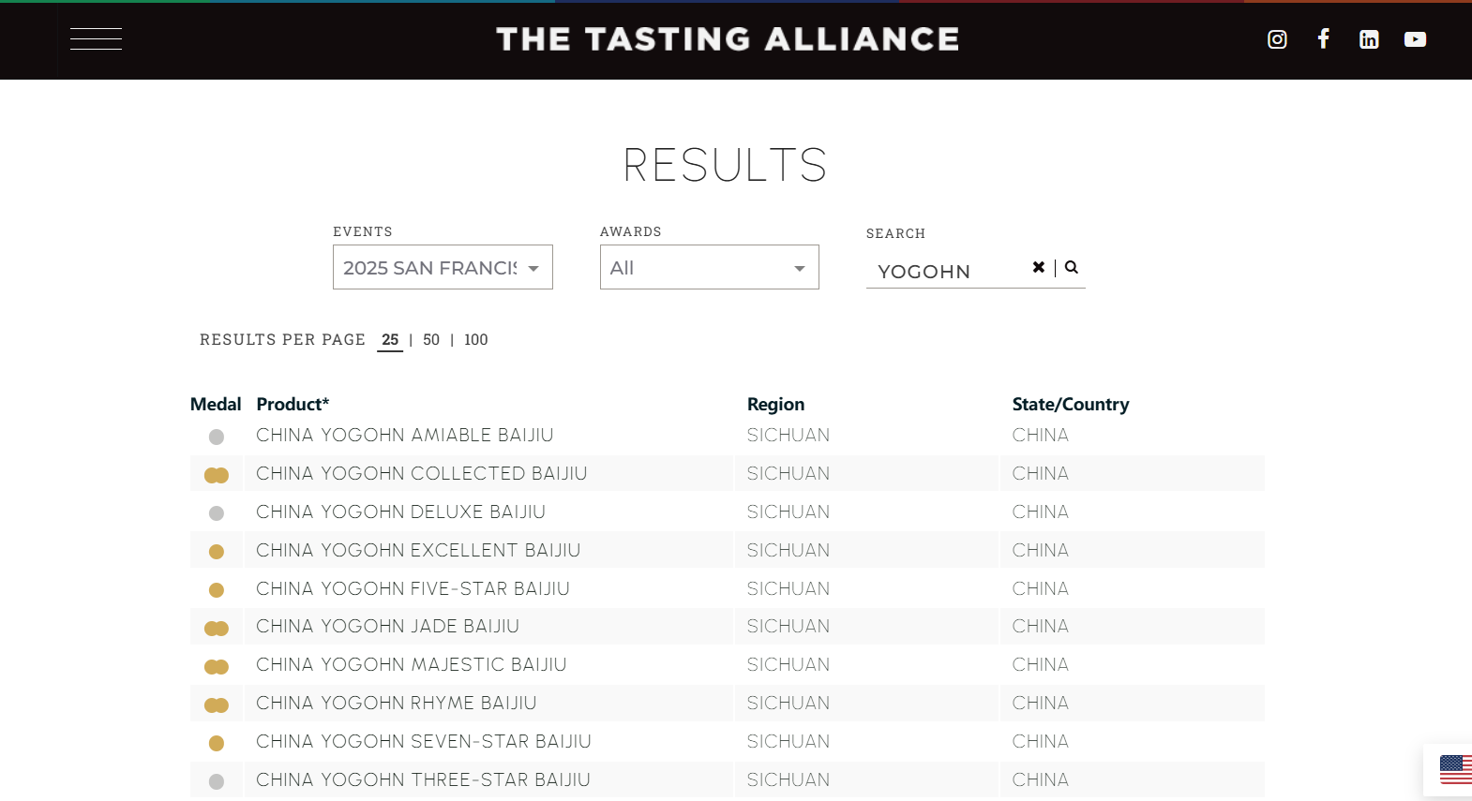Image resolution: width=1472 pixels, height=801 pixels.
Task: Open the Awards dropdown
Action: pyautogui.click(x=709, y=267)
